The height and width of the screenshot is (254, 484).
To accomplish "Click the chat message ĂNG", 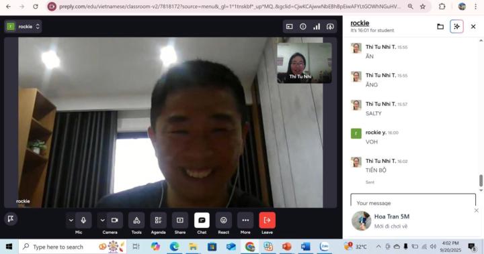I will (x=372, y=84).
